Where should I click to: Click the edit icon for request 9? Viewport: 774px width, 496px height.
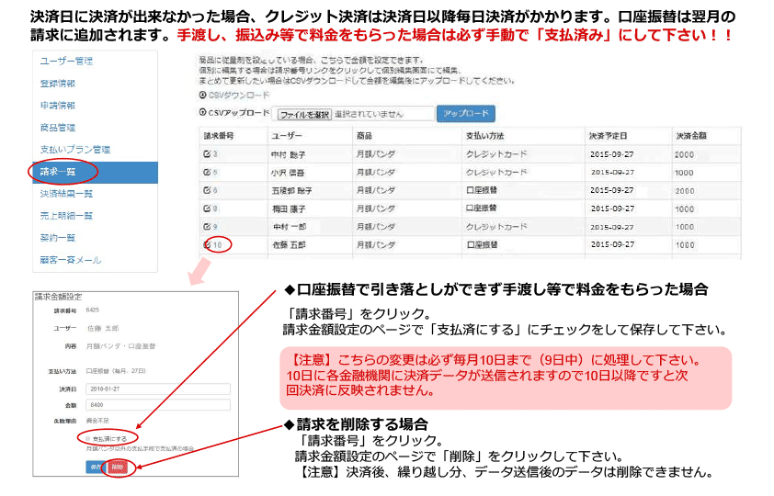(207, 226)
